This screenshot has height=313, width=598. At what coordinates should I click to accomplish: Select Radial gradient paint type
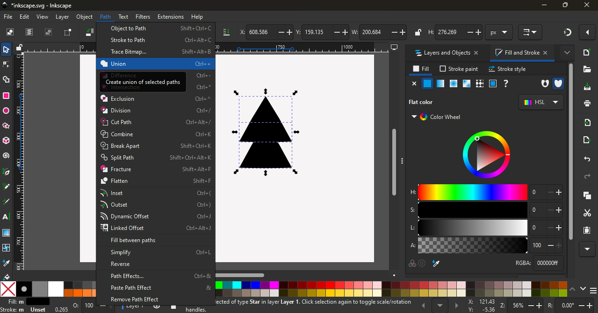pyautogui.click(x=454, y=83)
